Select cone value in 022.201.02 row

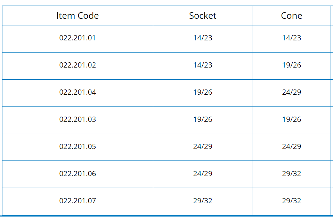291,65
